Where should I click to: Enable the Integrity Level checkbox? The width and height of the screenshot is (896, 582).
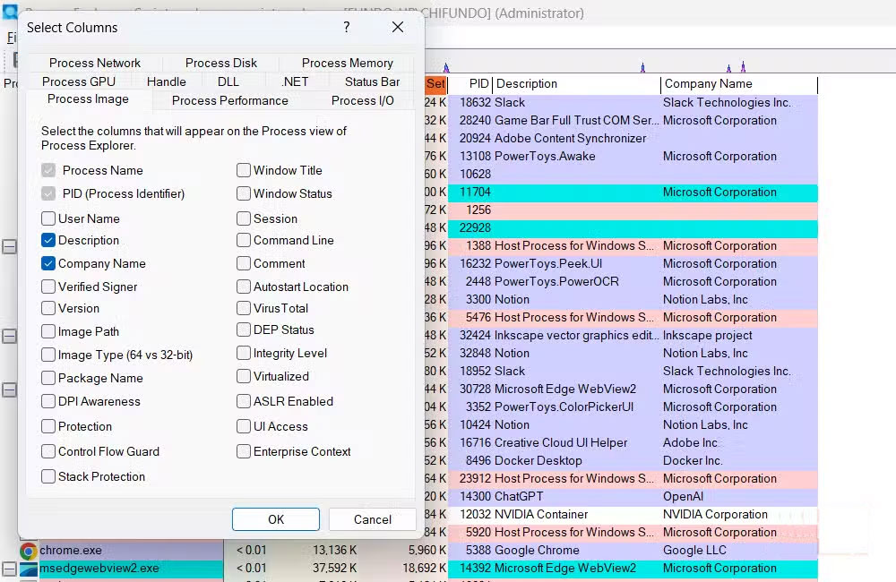[x=243, y=353]
